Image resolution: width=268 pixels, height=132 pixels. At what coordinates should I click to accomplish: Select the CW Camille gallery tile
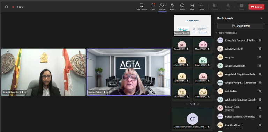point(203,93)
